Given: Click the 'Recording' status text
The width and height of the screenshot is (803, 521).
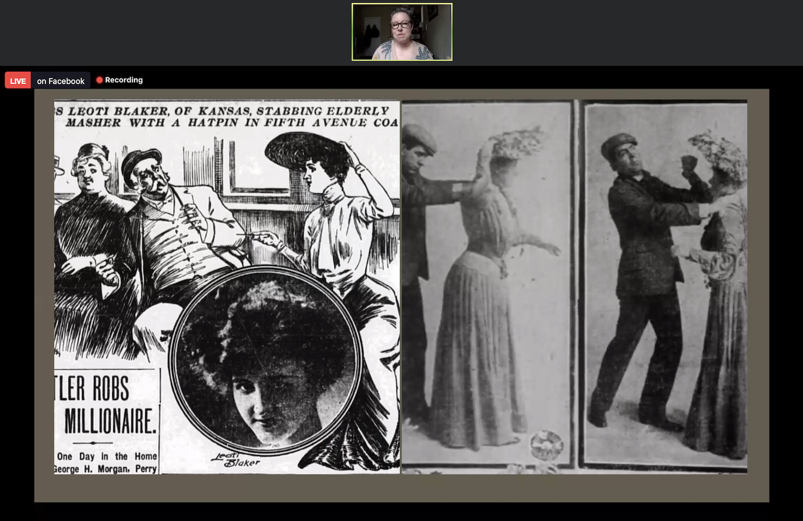Looking at the screenshot, I should coord(124,80).
